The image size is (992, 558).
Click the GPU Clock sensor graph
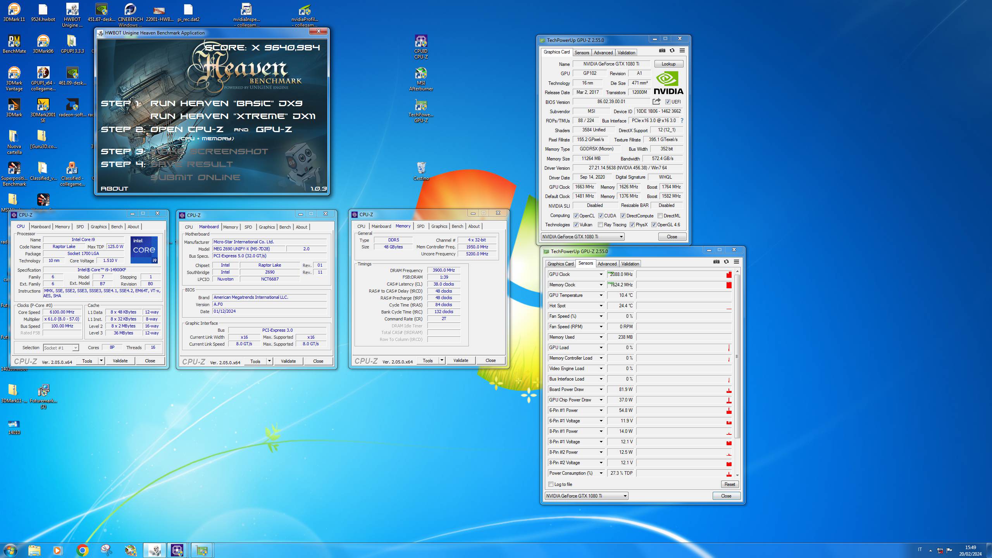click(684, 274)
